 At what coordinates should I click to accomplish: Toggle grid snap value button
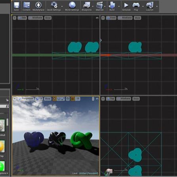click(78, 99)
